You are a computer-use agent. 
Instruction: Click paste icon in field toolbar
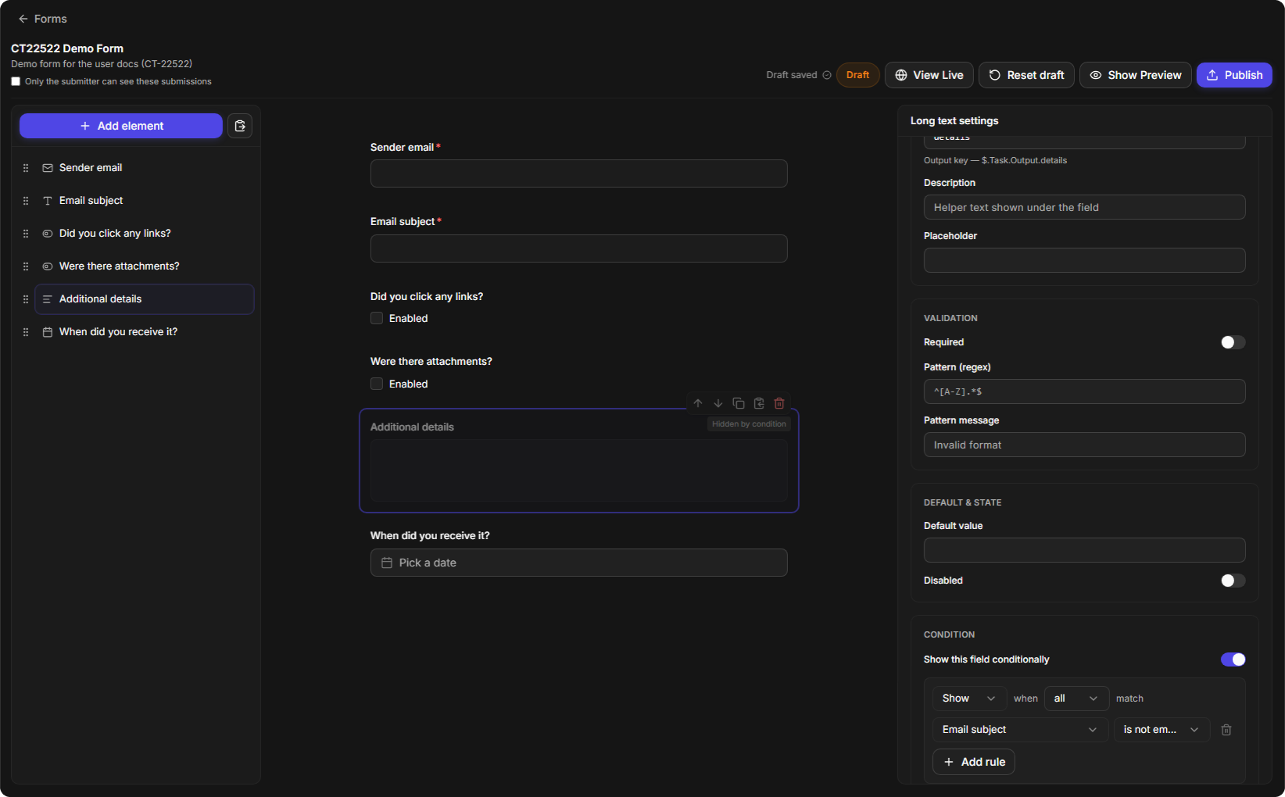tap(759, 403)
